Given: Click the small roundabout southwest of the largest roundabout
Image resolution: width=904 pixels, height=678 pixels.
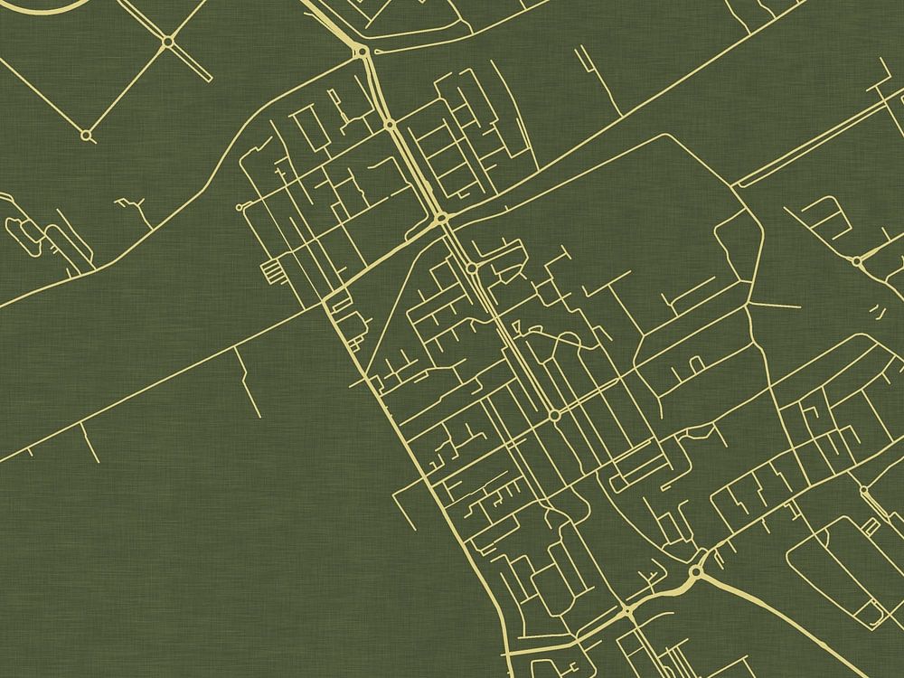Looking at the screenshot, I should pyautogui.click(x=626, y=612).
